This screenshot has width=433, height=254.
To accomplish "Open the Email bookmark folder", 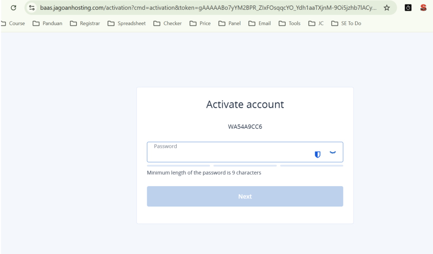I will (x=259, y=23).
